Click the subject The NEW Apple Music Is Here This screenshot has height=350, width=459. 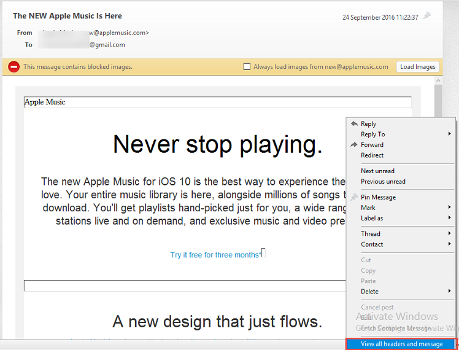67,16
